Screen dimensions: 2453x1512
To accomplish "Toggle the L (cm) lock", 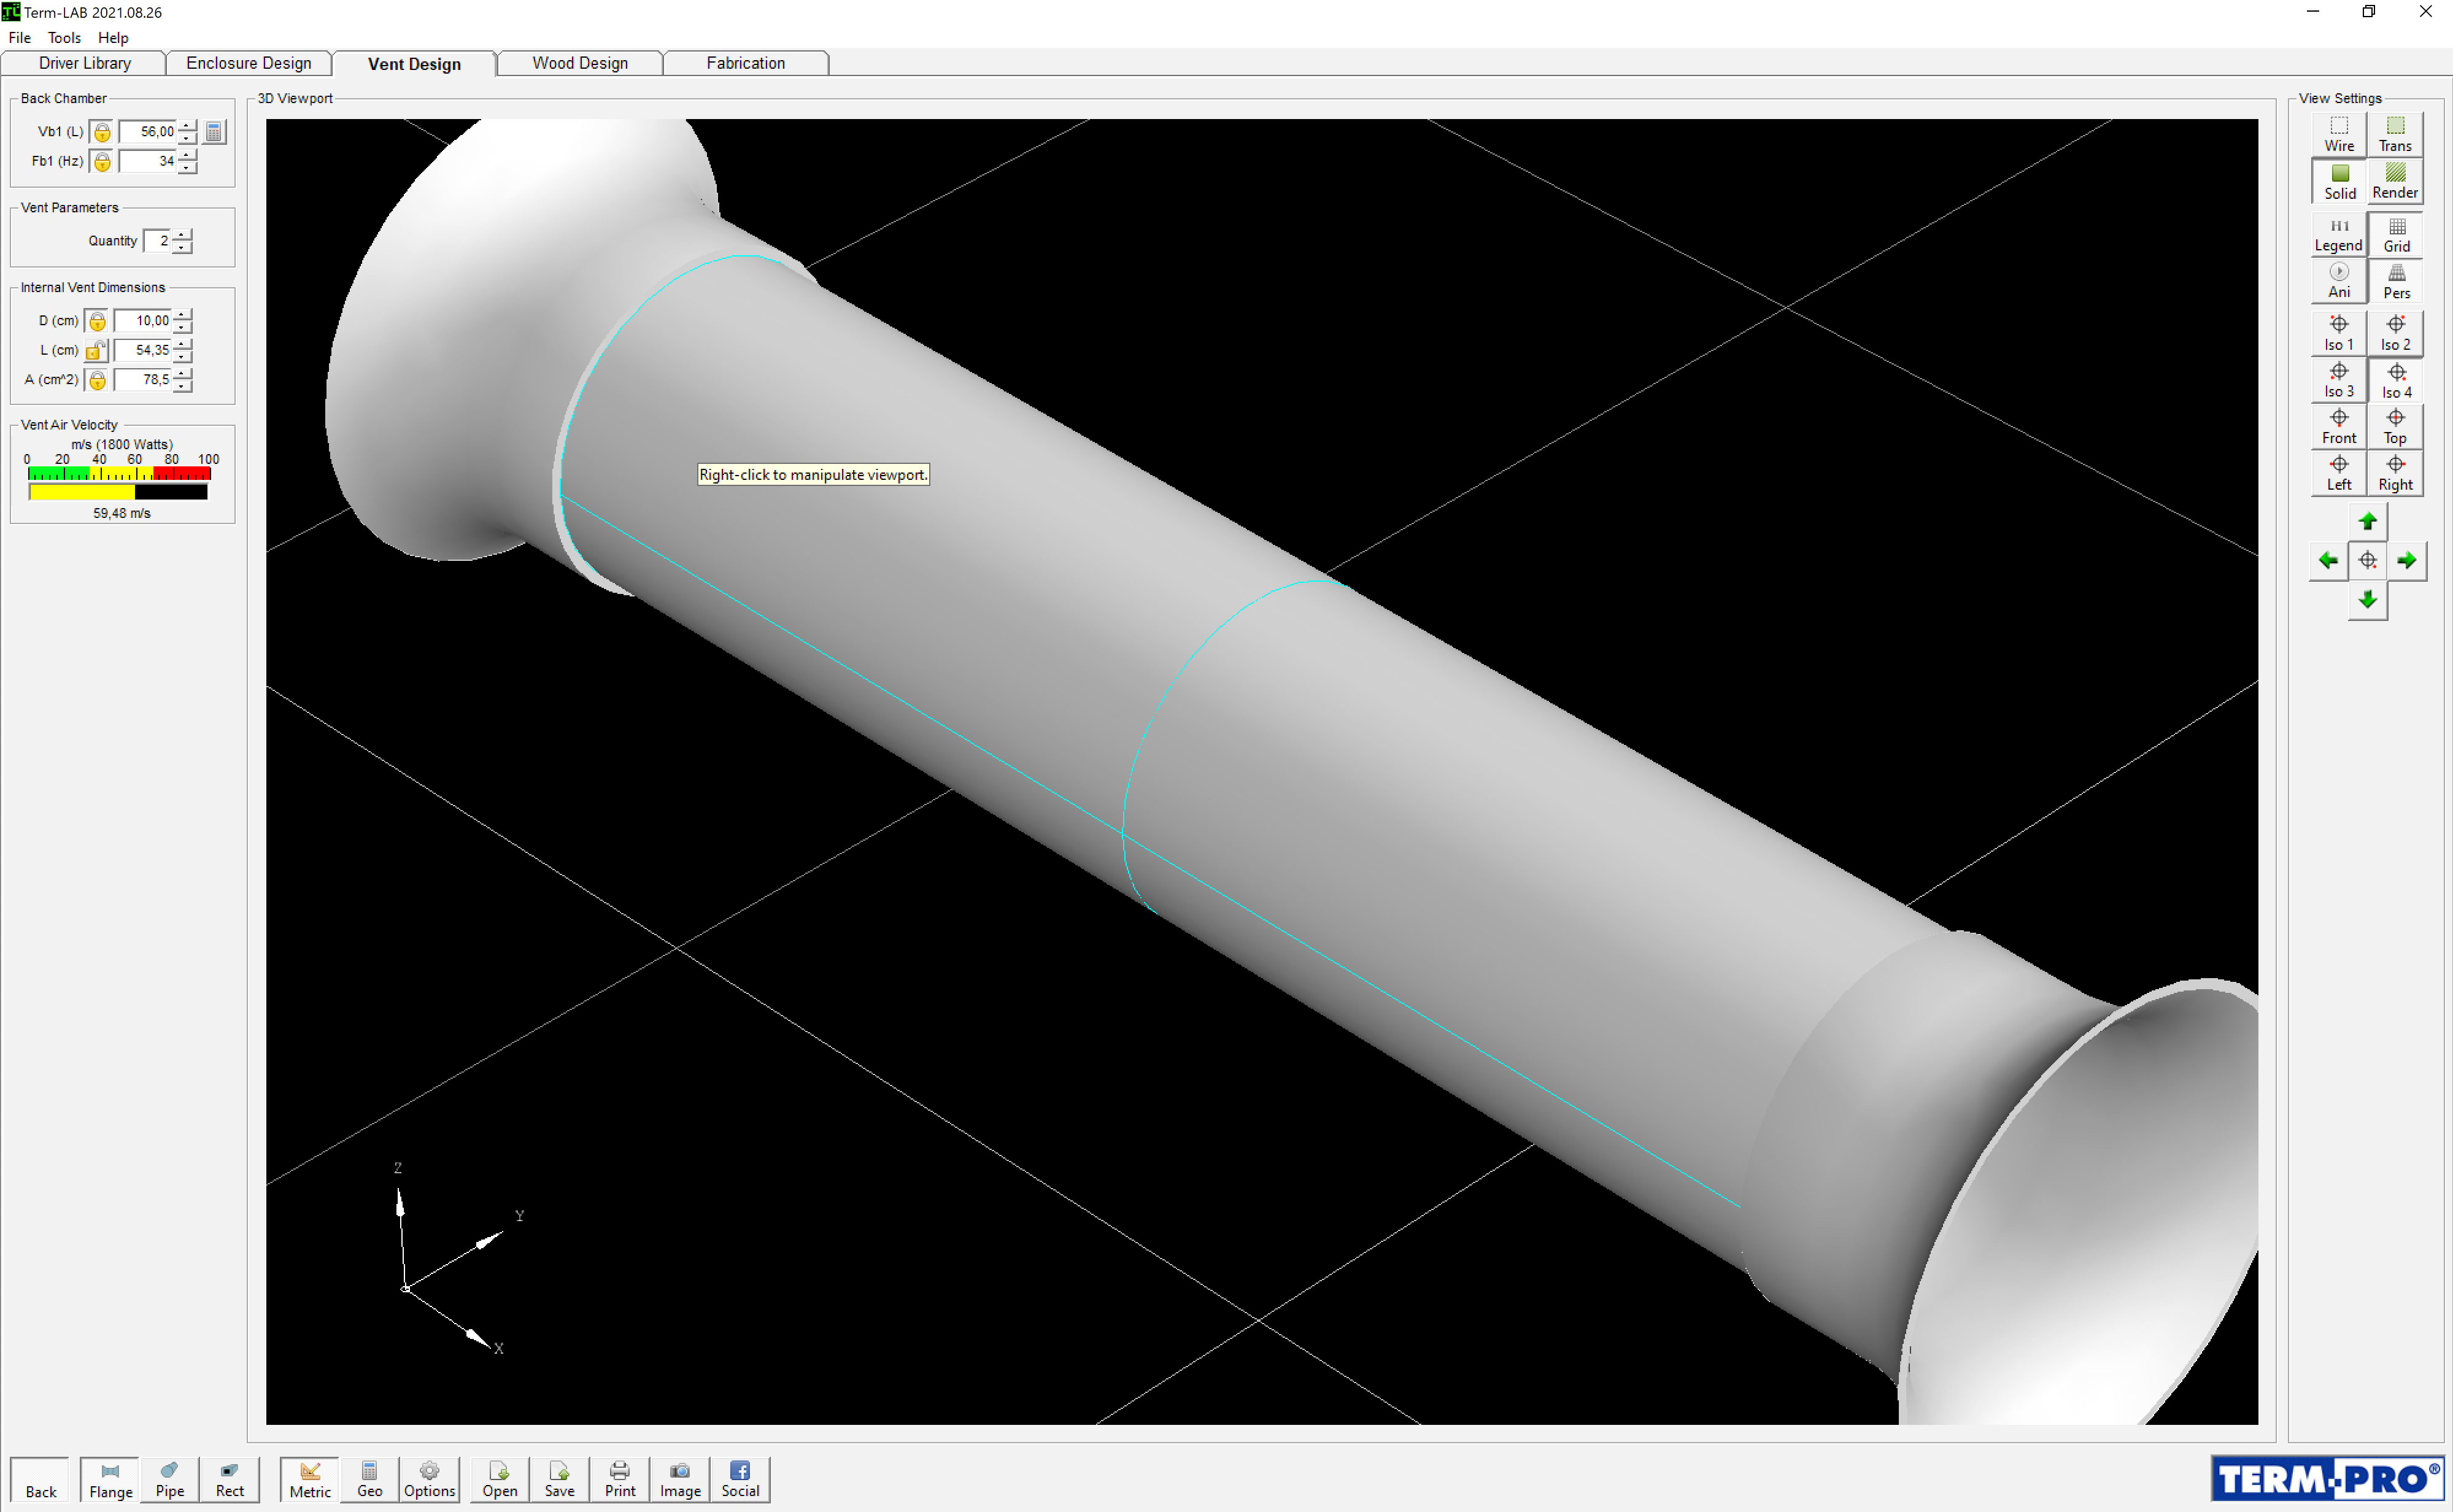I will point(96,350).
